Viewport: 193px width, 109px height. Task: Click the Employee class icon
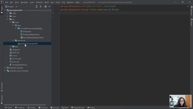coord(21,31)
